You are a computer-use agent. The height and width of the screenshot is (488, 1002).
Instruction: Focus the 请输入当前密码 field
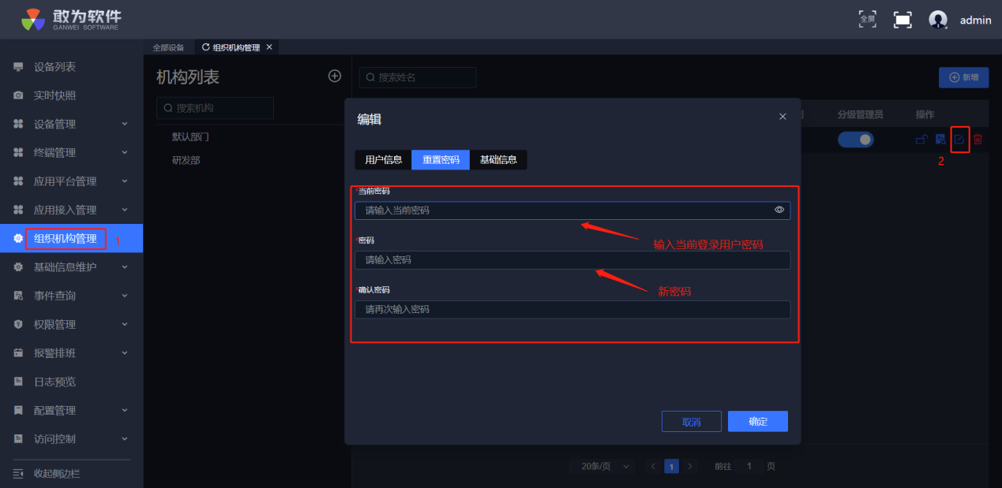click(x=572, y=210)
